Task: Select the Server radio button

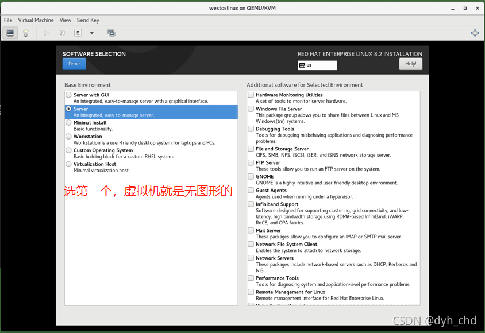Action: point(68,109)
